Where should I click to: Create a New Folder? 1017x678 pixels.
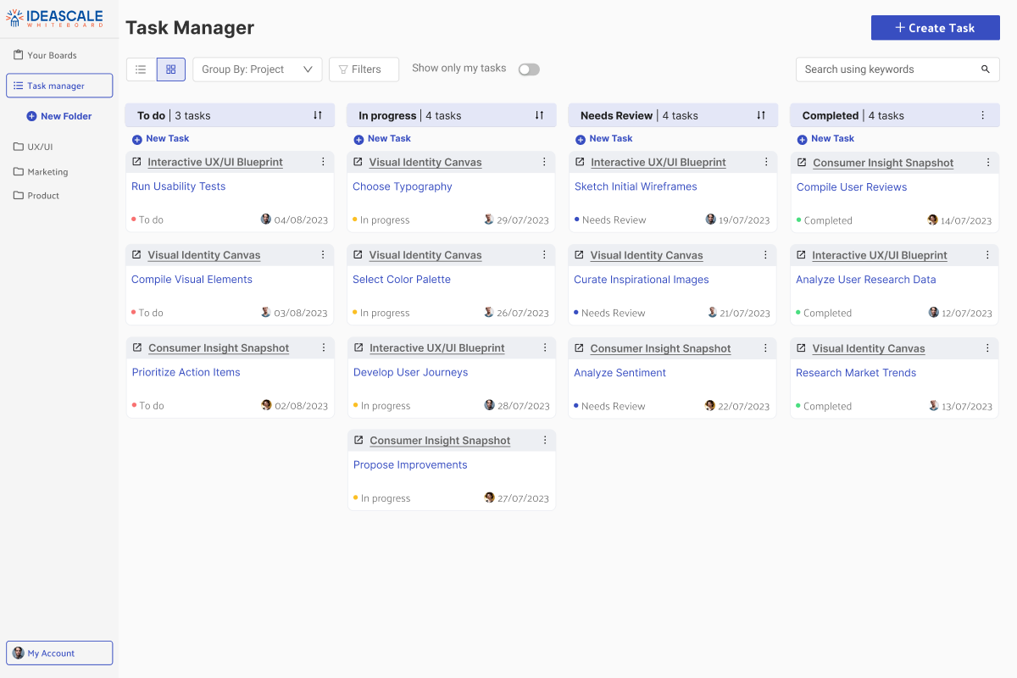click(x=59, y=116)
